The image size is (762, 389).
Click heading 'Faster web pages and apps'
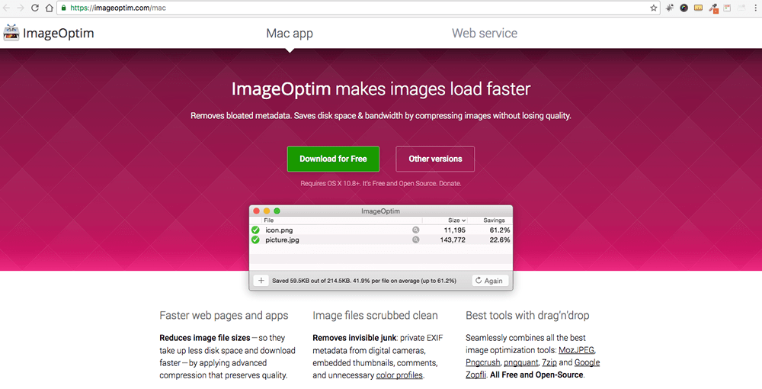tap(223, 316)
